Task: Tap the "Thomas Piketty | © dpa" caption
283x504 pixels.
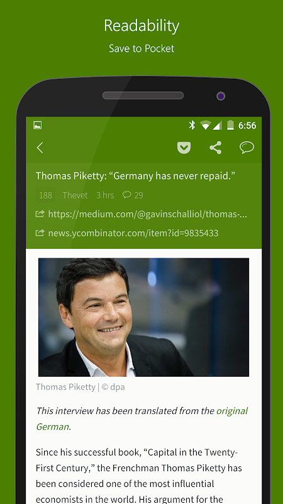Action: coord(80,387)
